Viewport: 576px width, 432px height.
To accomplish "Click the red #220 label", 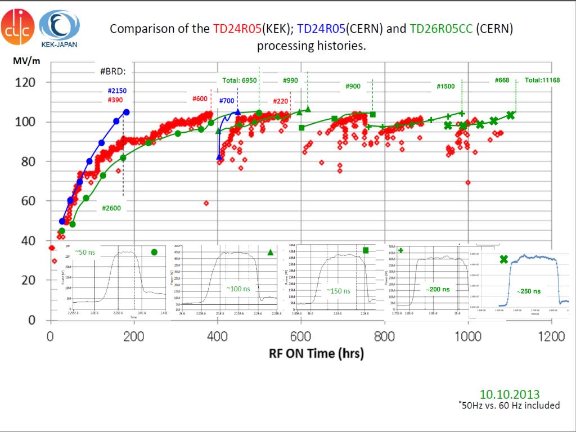I will click(281, 101).
